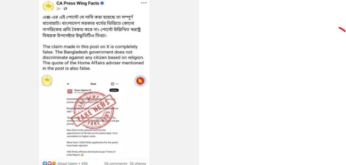Open the 26 comments link
The height and width of the screenshot is (165, 346).
tap(116, 163)
